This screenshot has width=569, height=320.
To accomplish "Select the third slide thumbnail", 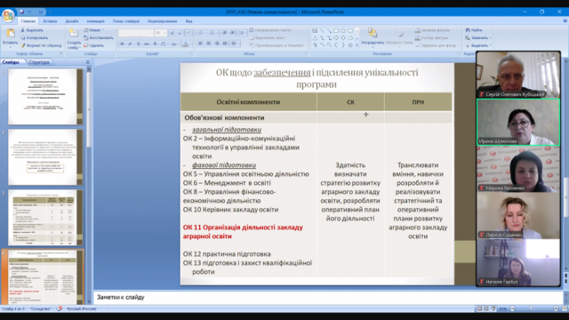I will coord(45,217).
